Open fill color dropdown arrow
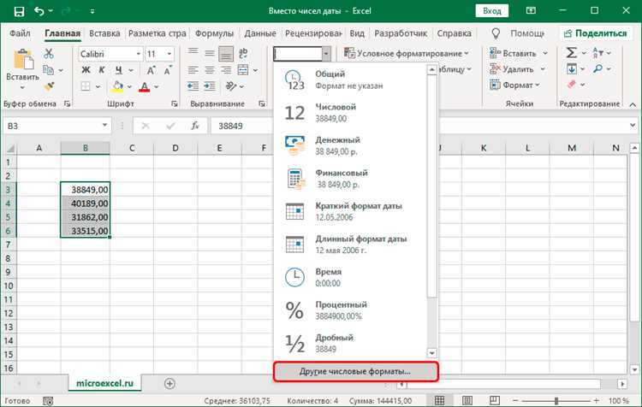642x407 pixels. 129,86
